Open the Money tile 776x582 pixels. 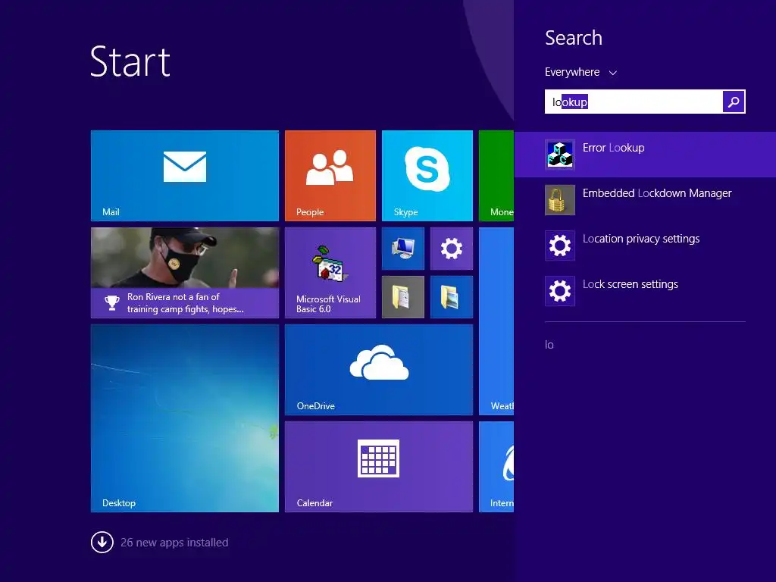tap(496, 176)
